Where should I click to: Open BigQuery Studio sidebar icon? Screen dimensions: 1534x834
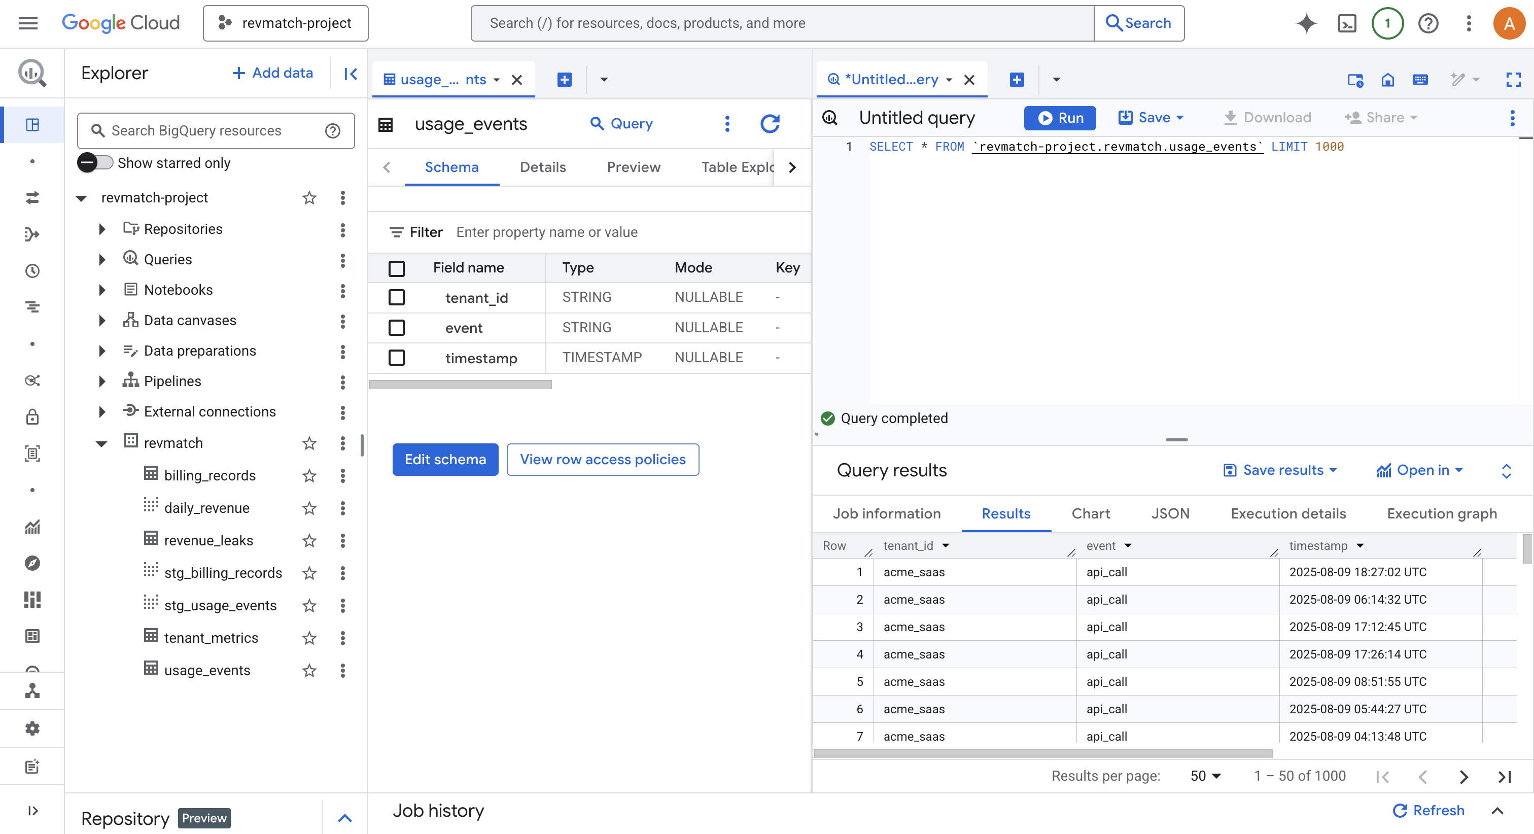pyautogui.click(x=32, y=124)
